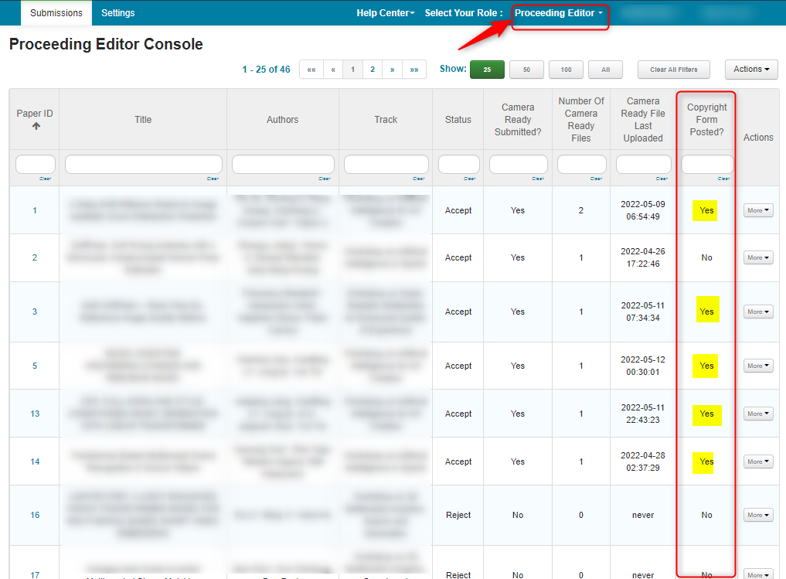
Task: Show 100 items per page
Action: [566, 70]
